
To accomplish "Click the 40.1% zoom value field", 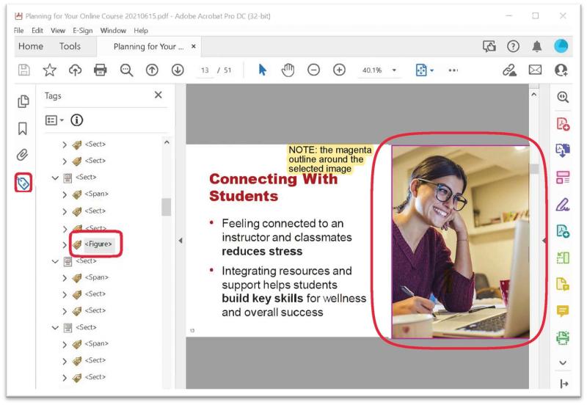I will point(372,70).
